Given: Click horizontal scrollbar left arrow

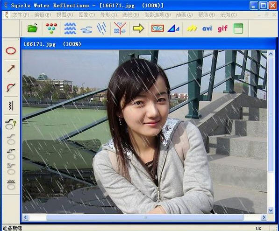Looking at the screenshot, I should [26, 217].
